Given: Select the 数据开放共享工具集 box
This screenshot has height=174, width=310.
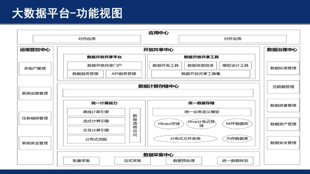Looking at the screenshot, I should tap(201, 74).
